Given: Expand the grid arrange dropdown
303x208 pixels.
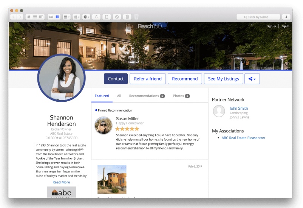Looking at the screenshot, I should pos(66,17).
